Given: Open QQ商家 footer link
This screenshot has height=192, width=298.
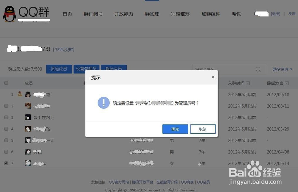Looking at the screenshot, I should (x=187, y=182).
